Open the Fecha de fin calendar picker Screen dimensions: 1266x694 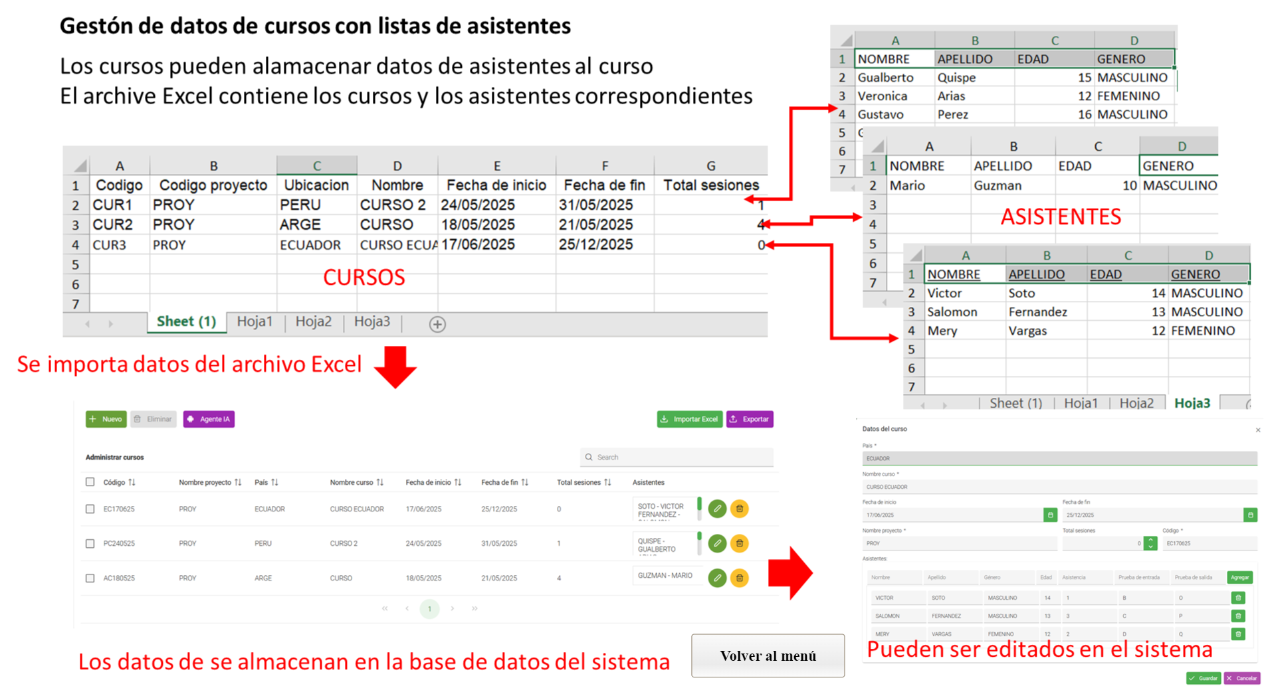(1249, 515)
